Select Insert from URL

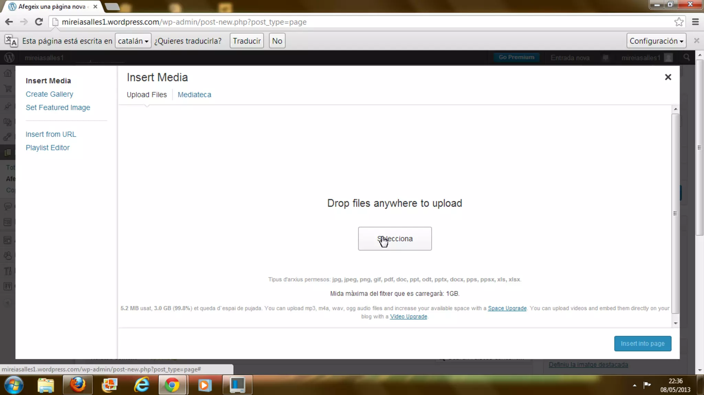coord(51,134)
